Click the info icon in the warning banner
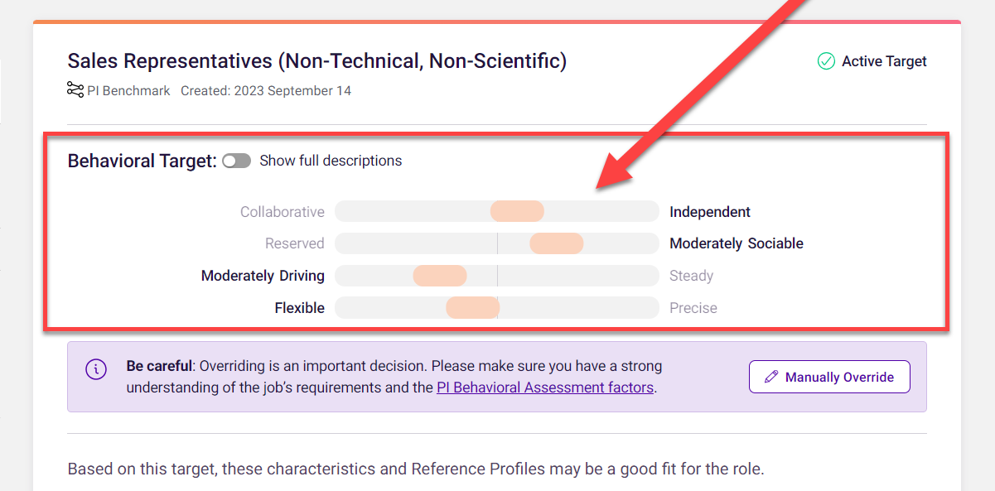995x491 pixels. click(x=96, y=369)
